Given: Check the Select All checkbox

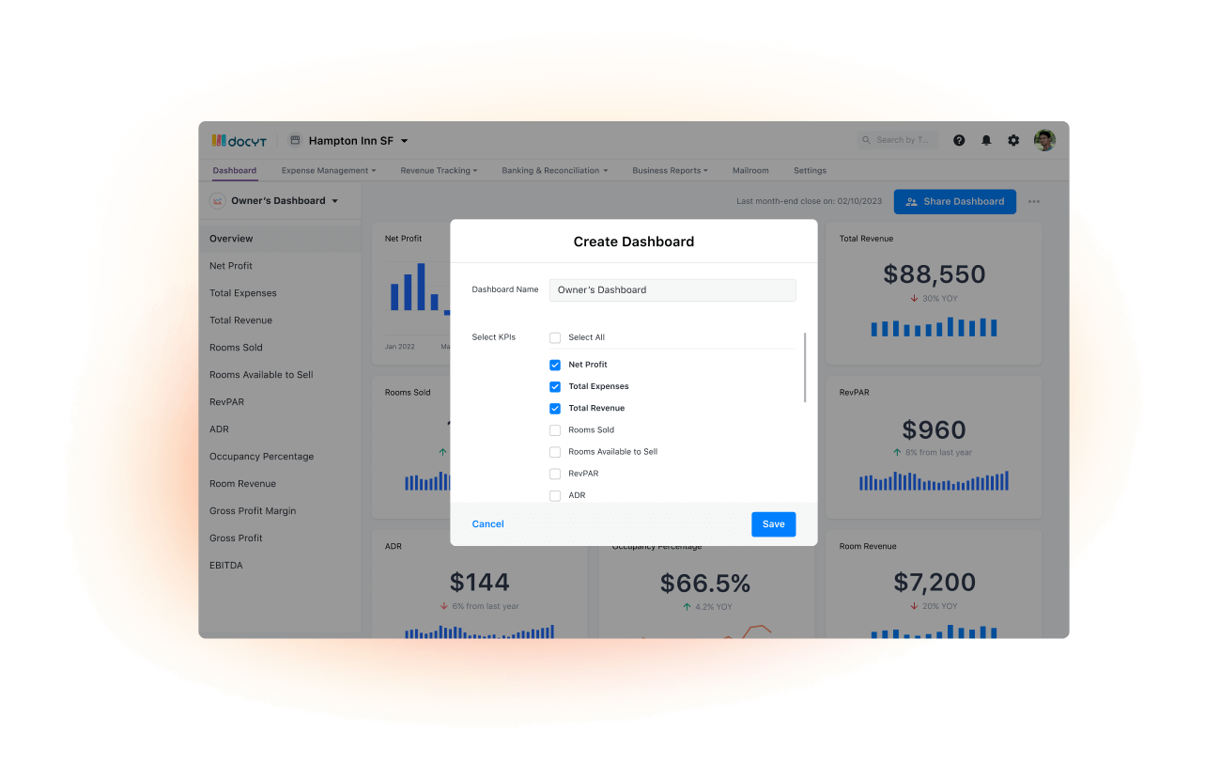Looking at the screenshot, I should point(555,337).
